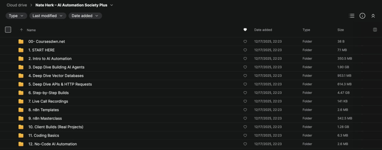382x150 pixels.
Task: Open the column settings icon
Action: (375, 30)
